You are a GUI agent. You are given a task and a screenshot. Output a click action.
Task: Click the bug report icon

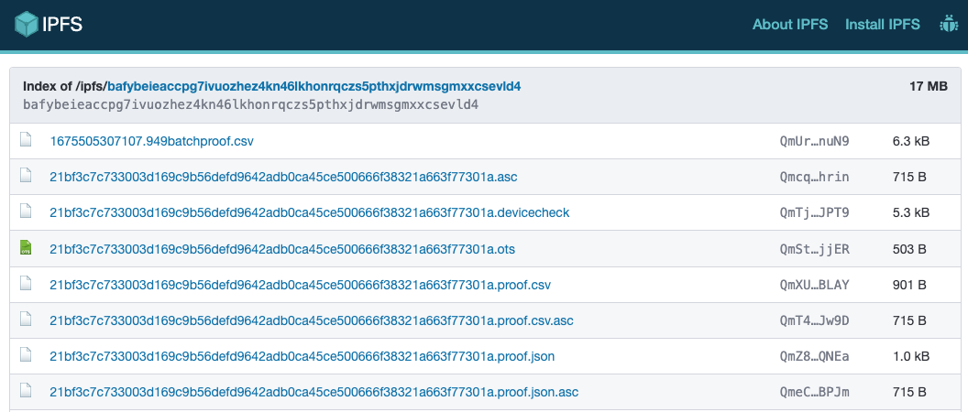click(948, 25)
